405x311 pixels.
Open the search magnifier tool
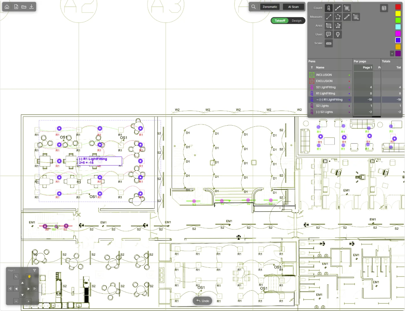[x=253, y=7]
